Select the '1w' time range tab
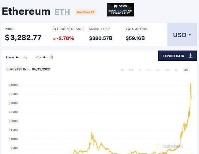The height and width of the screenshot is (154, 199). 149,70
